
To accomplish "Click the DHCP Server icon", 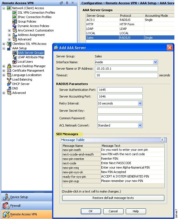I will click(x=9, y=84).
